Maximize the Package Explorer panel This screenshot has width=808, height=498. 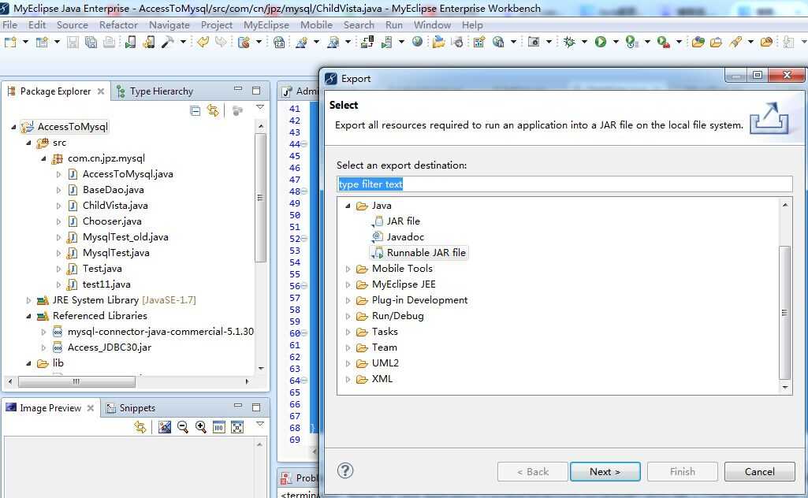point(256,91)
